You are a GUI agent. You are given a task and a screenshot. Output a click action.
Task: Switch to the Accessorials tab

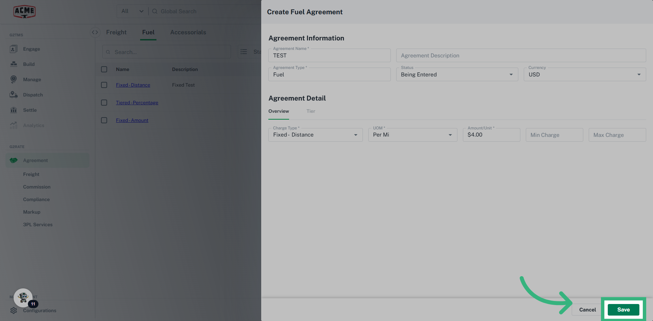(x=188, y=32)
